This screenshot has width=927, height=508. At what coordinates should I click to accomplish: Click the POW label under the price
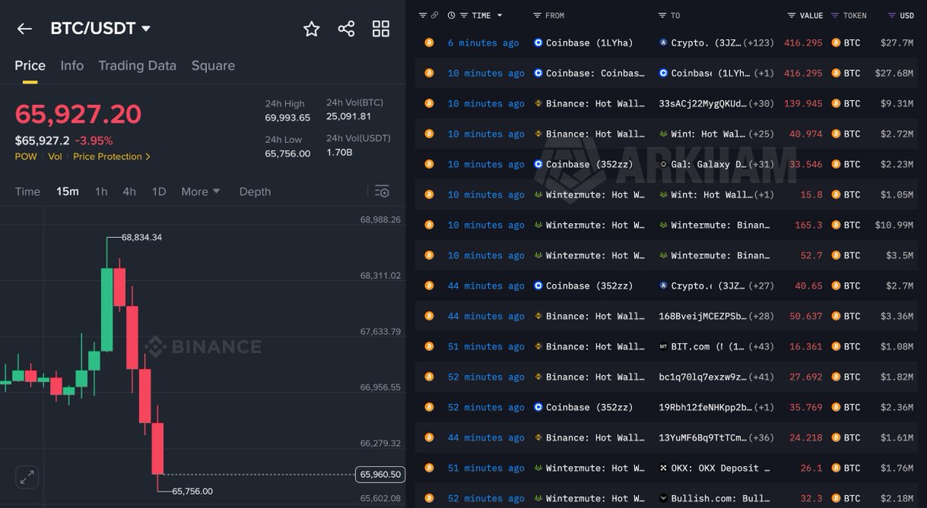pyautogui.click(x=25, y=156)
